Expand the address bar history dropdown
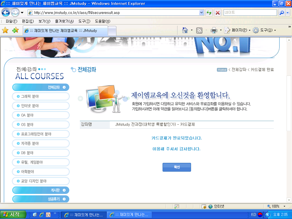This screenshot has width=292, height=219. coord(202,13)
